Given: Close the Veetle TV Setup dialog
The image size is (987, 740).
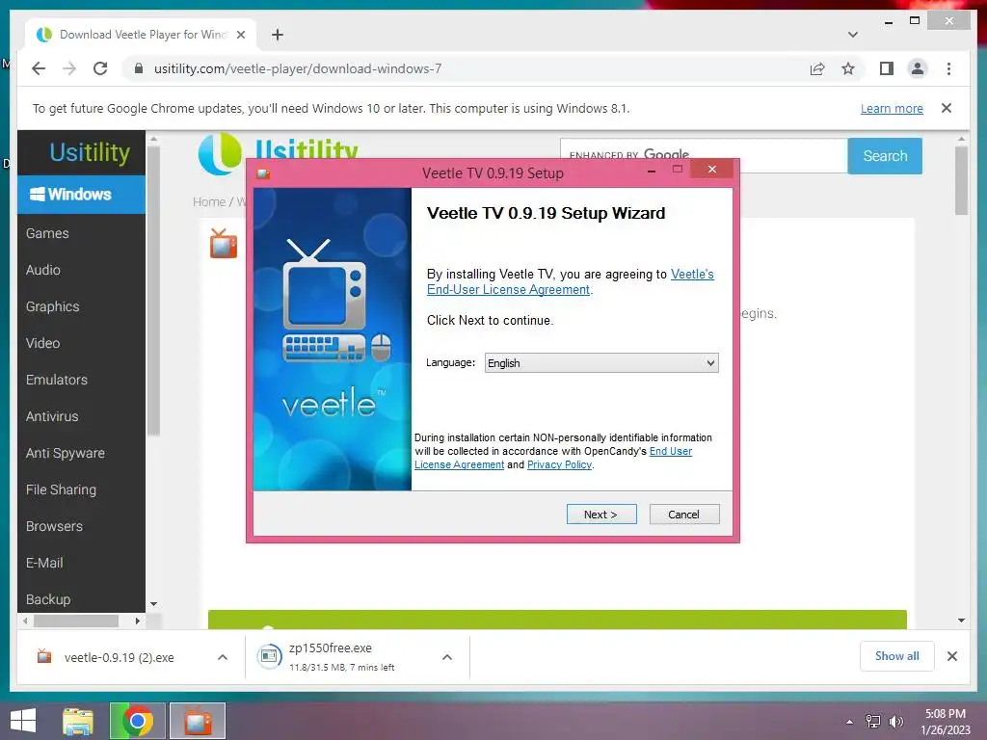Looking at the screenshot, I should (712, 169).
